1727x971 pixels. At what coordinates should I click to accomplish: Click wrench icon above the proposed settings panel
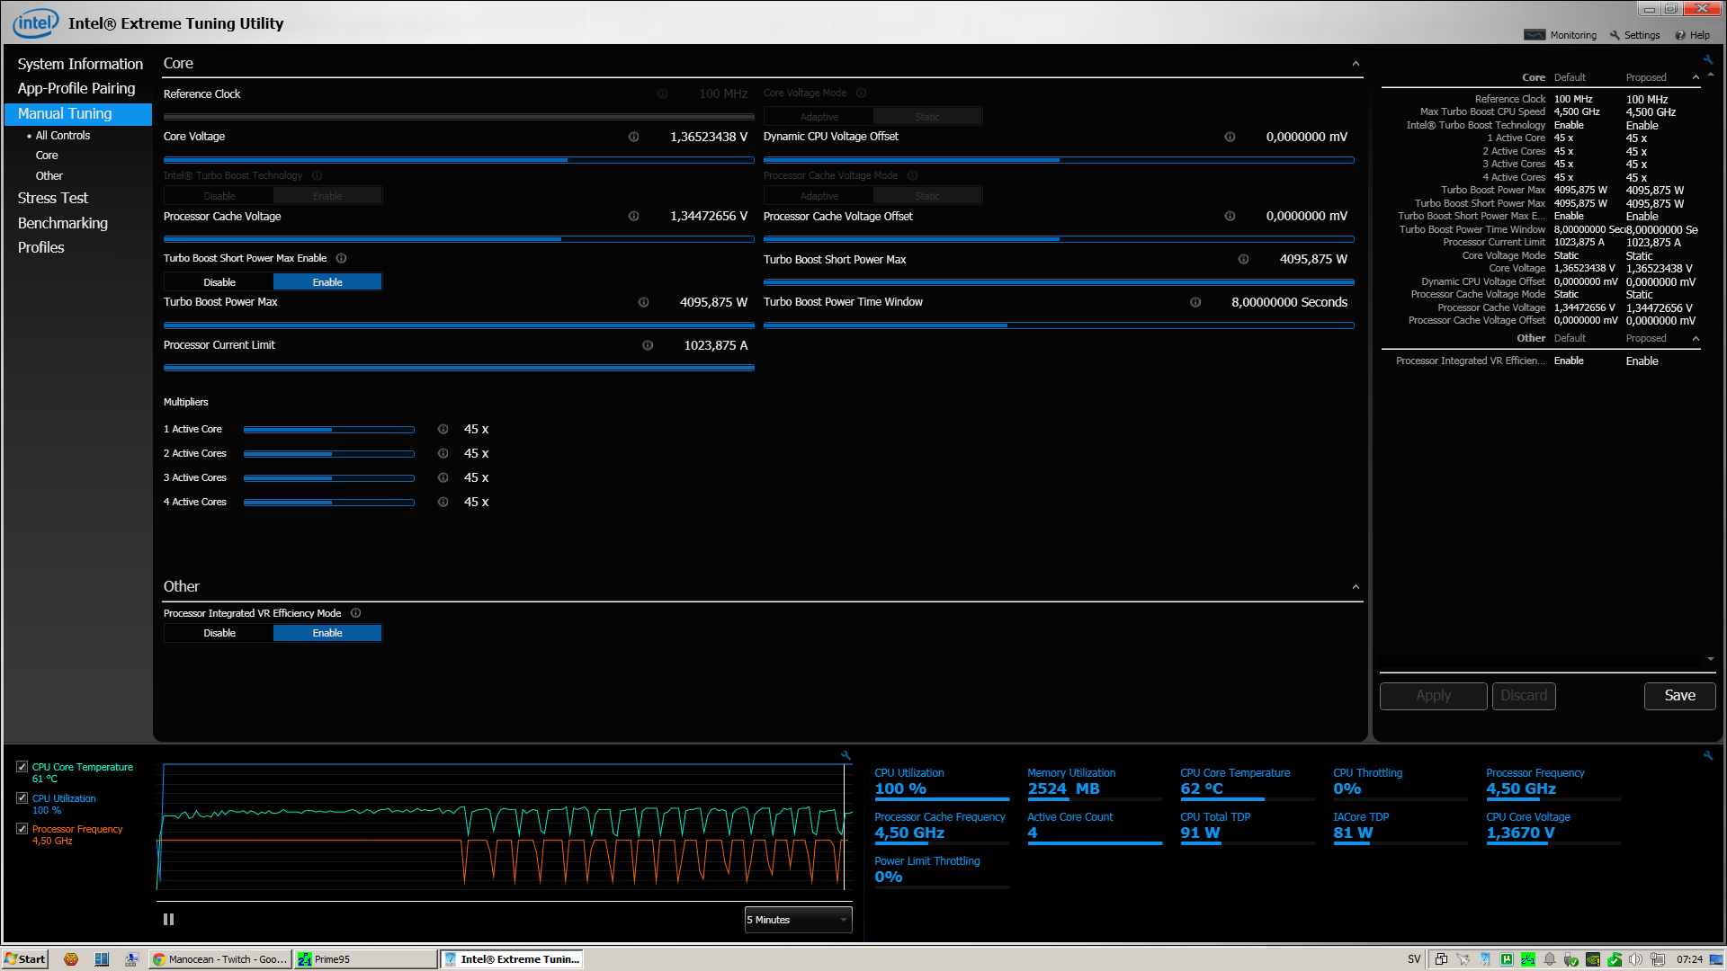click(1708, 60)
